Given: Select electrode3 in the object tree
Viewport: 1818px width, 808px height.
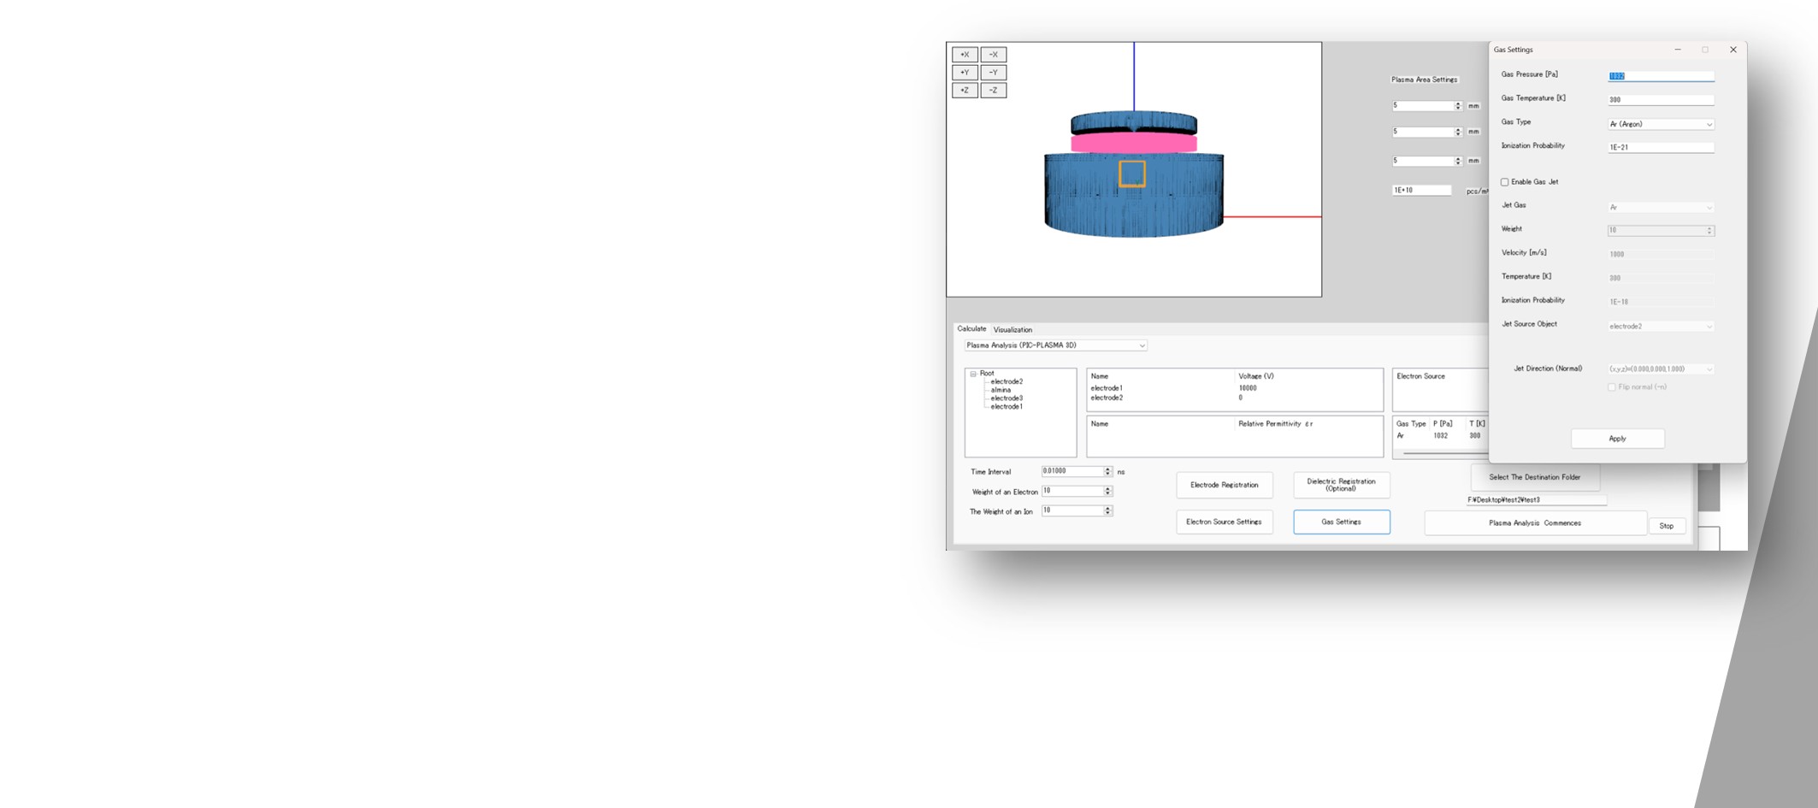Looking at the screenshot, I should tap(1006, 398).
